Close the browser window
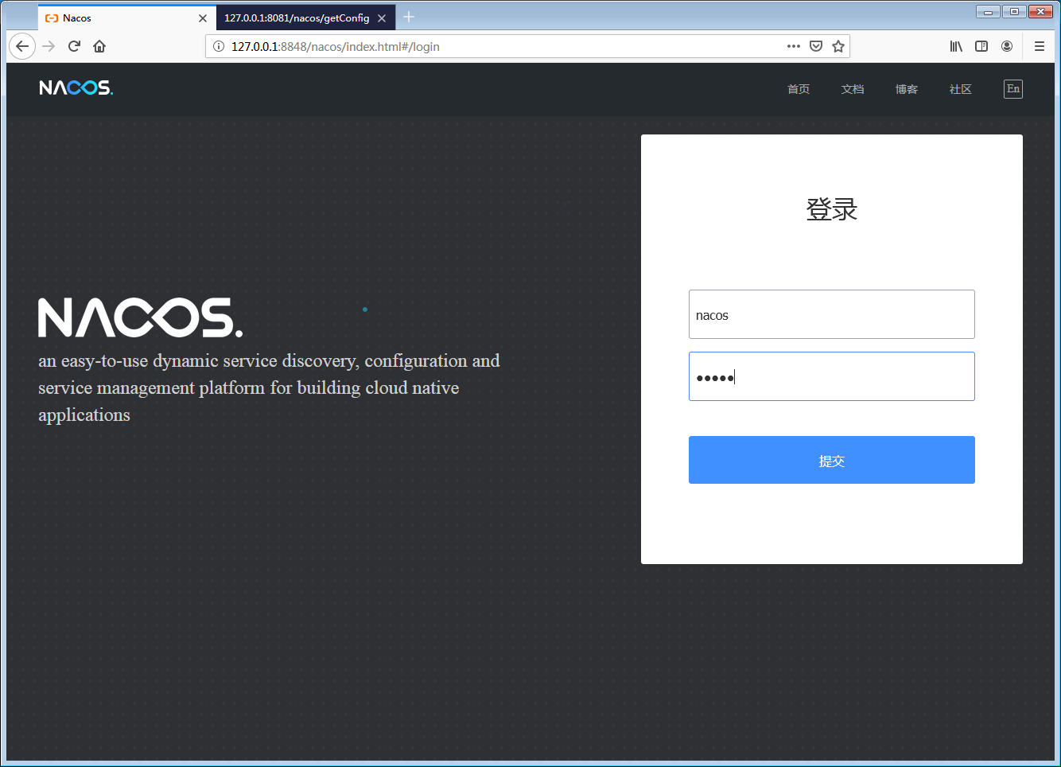Viewport: 1061px width, 767px height. (x=1041, y=11)
